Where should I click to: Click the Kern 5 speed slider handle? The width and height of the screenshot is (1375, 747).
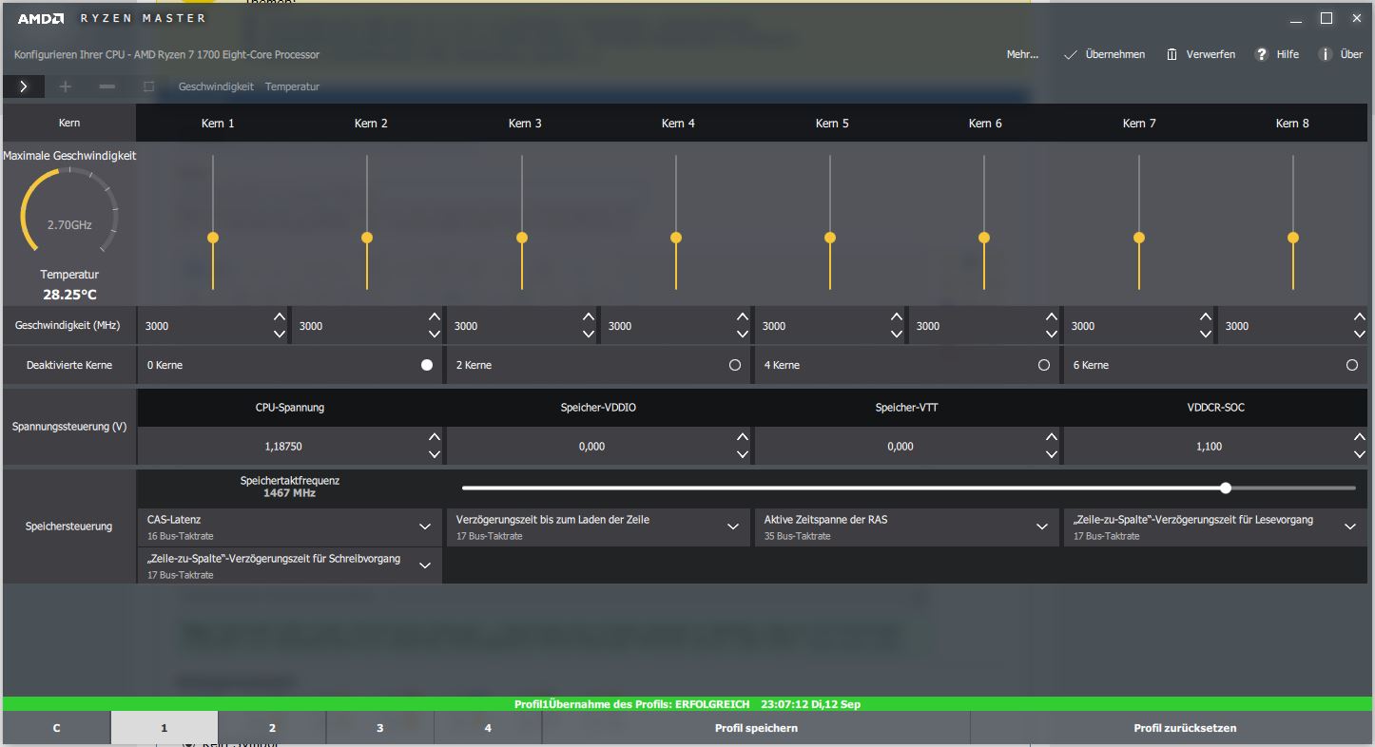pyautogui.click(x=830, y=238)
